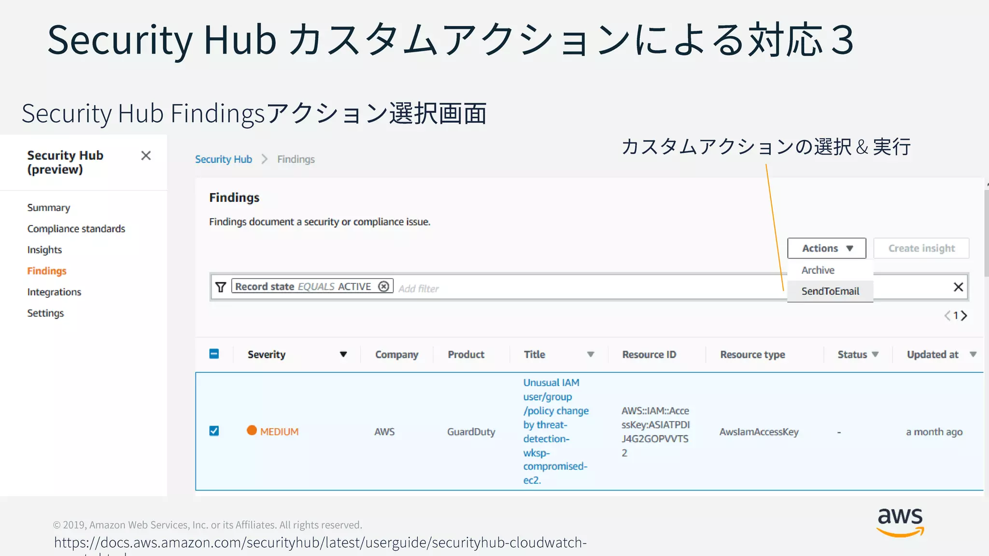This screenshot has width=989, height=556.
Task: Expand the Status column filter arrow
Action: (x=875, y=354)
